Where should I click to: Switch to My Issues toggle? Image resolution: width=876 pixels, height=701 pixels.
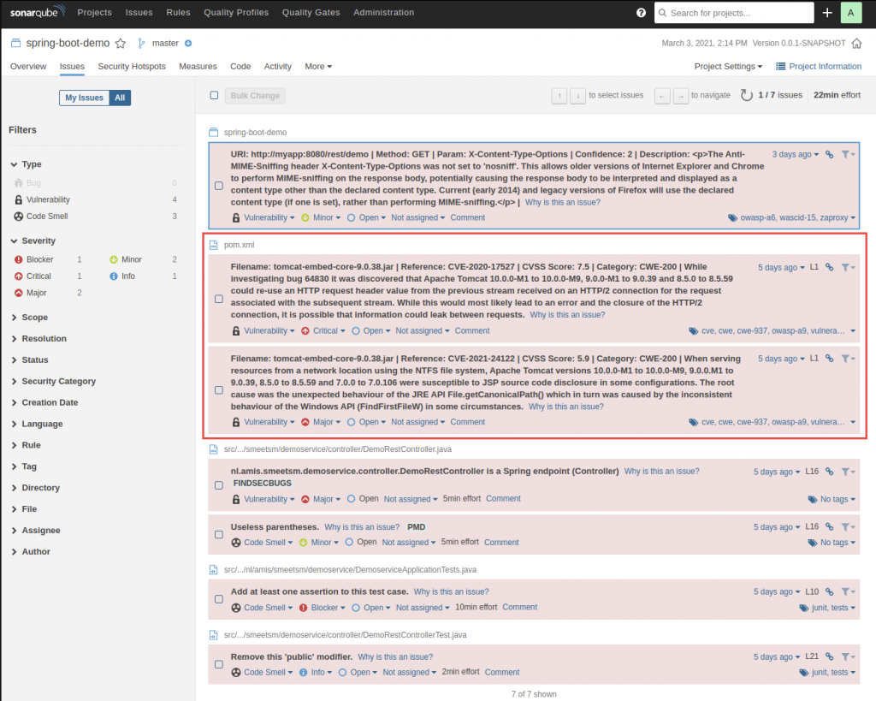coord(85,98)
